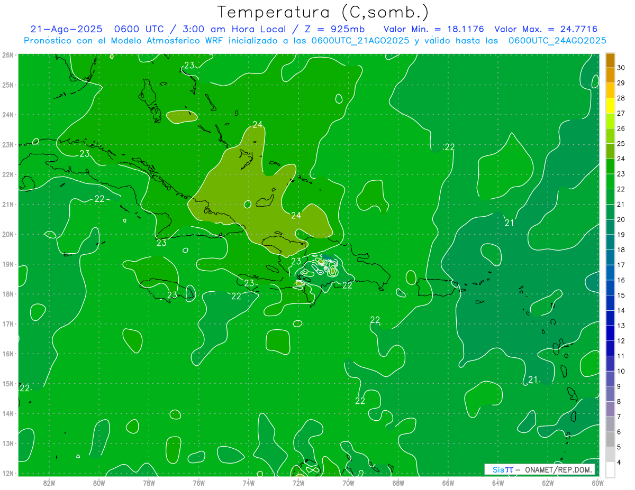Click the 26N latitude axis label
The width and height of the screenshot is (635, 490).
[x=7, y=55]
